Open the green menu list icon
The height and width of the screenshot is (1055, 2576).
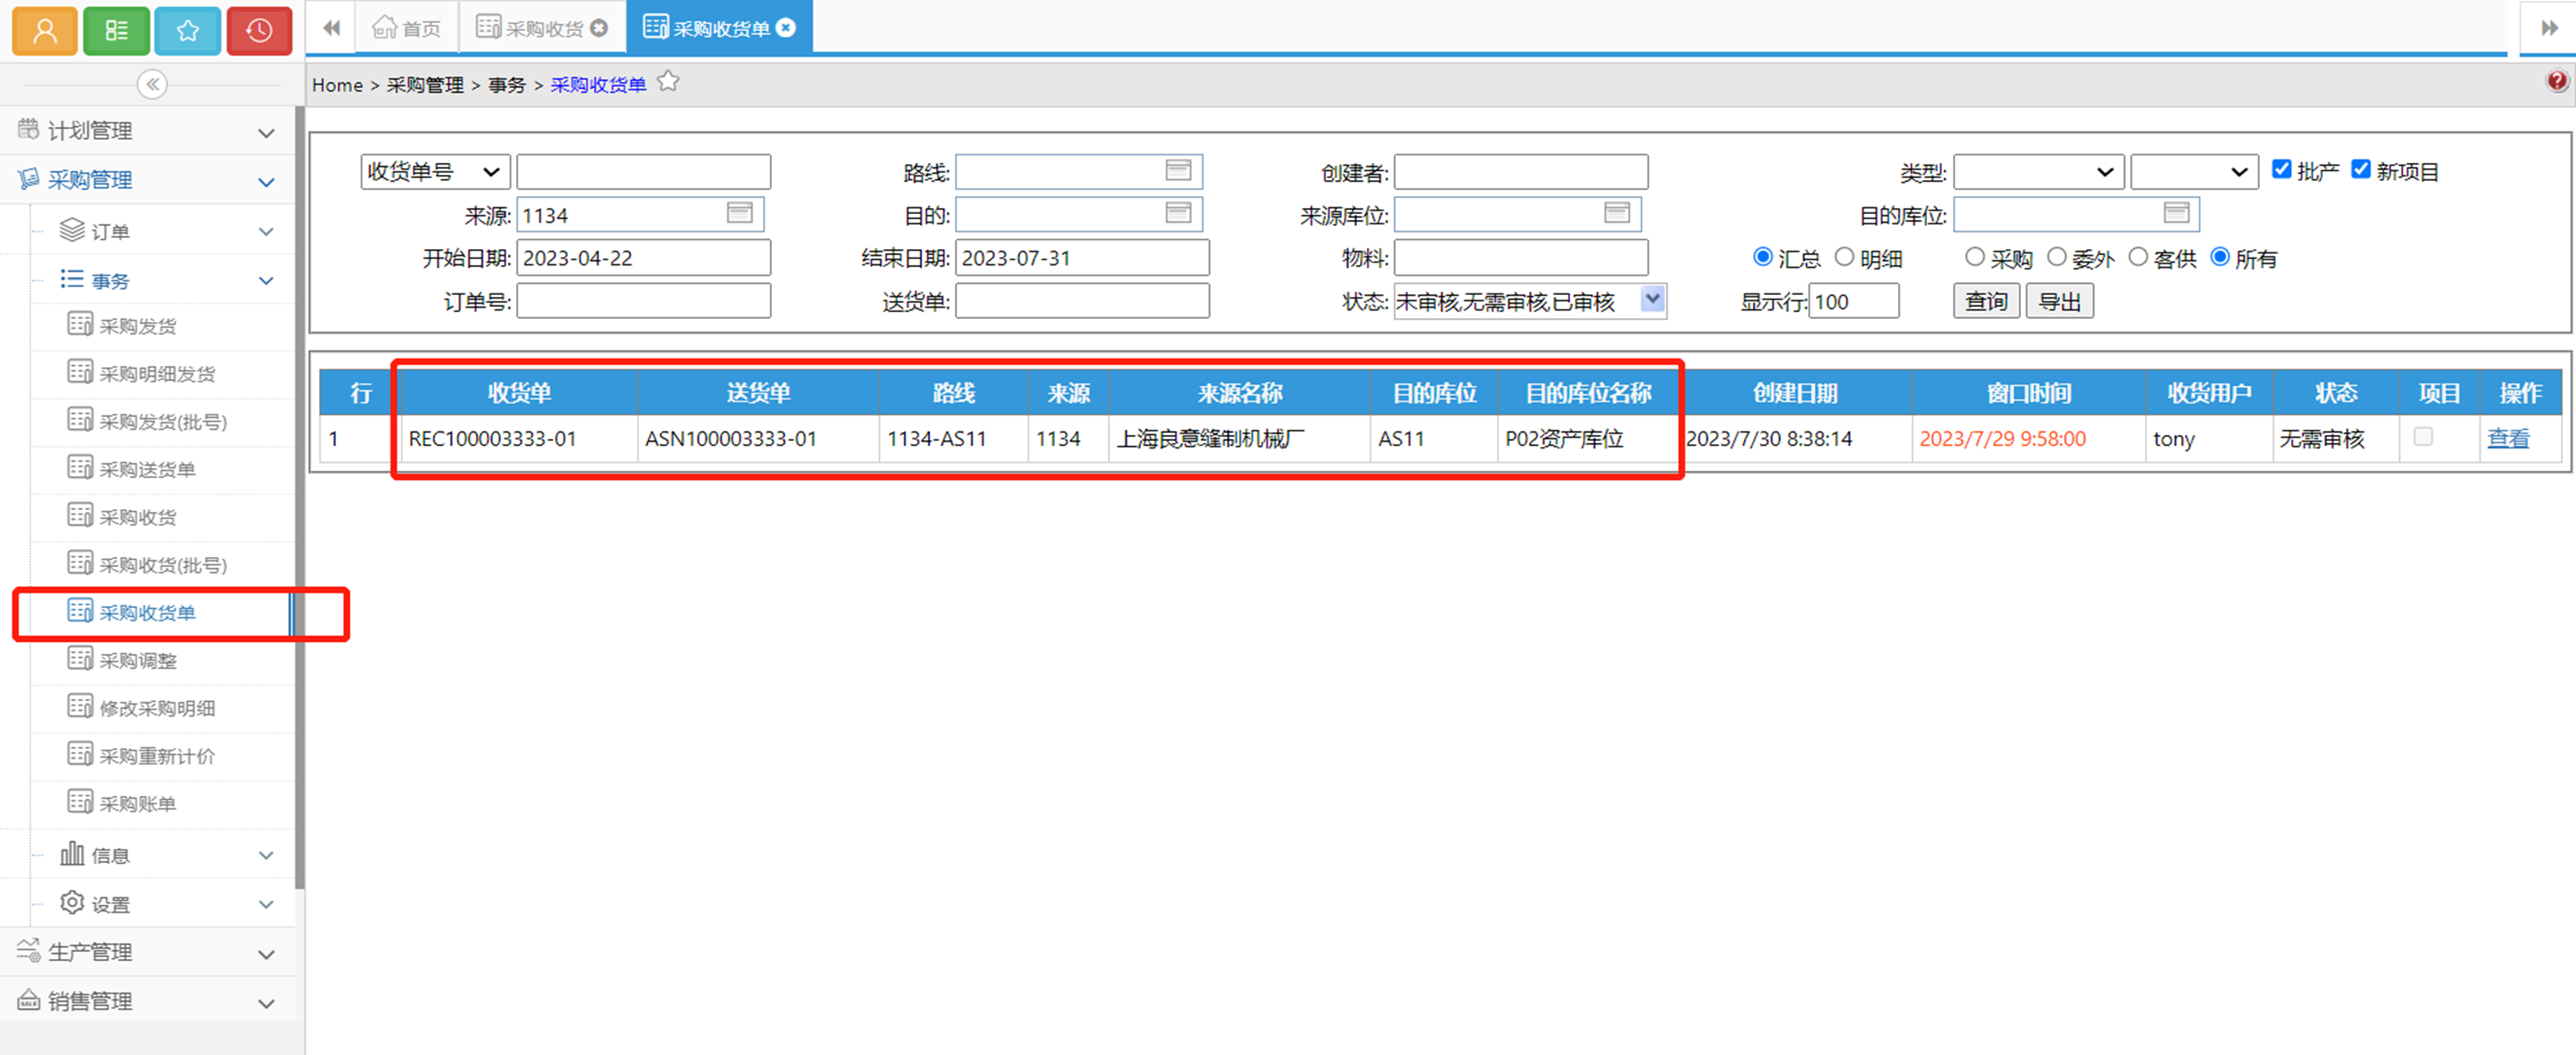tap(116, 30)
